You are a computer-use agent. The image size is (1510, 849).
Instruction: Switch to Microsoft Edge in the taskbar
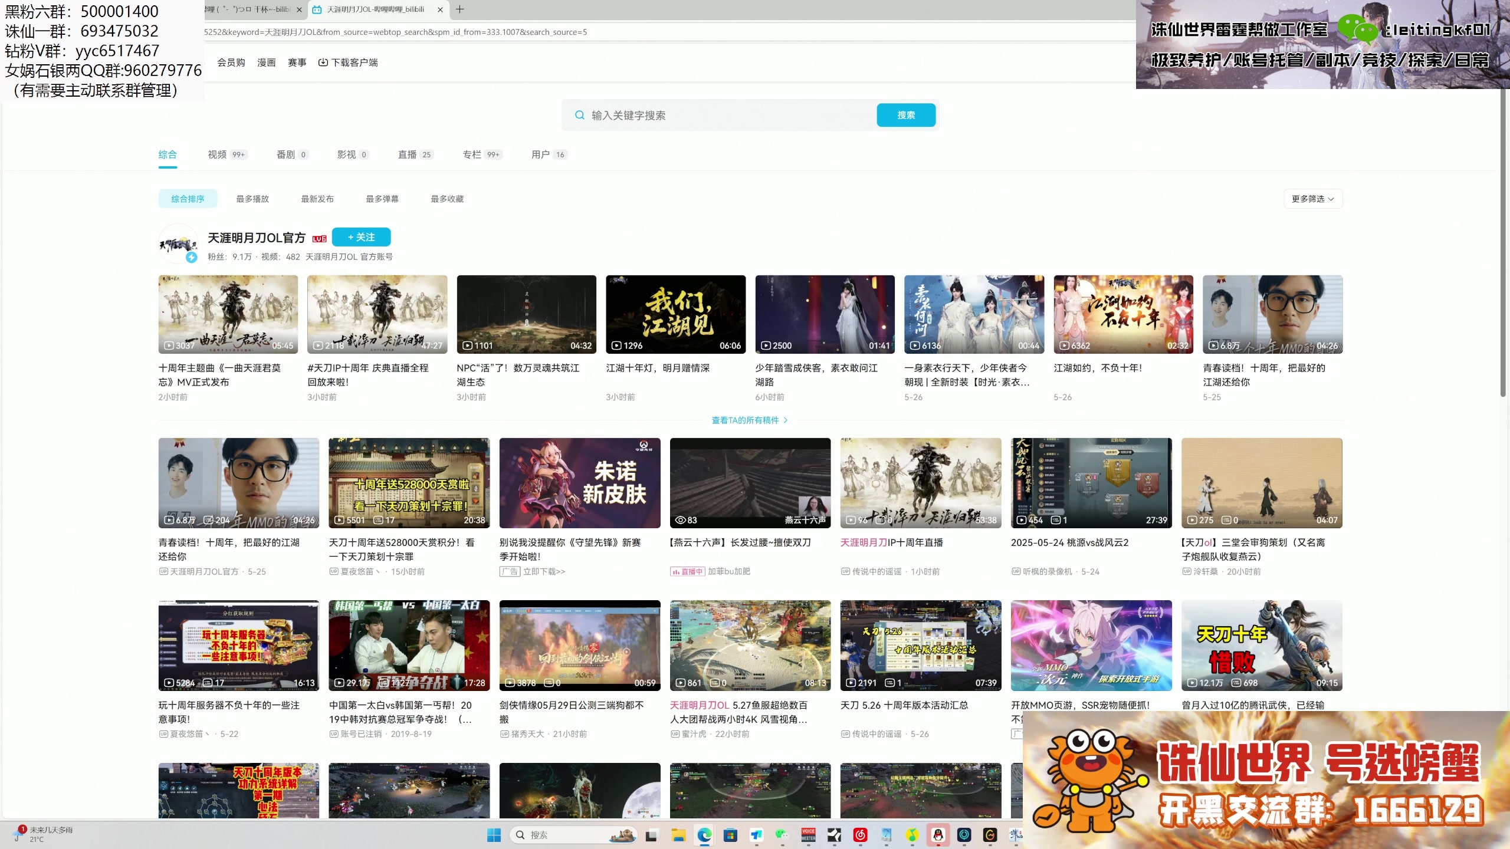(704, 835)
